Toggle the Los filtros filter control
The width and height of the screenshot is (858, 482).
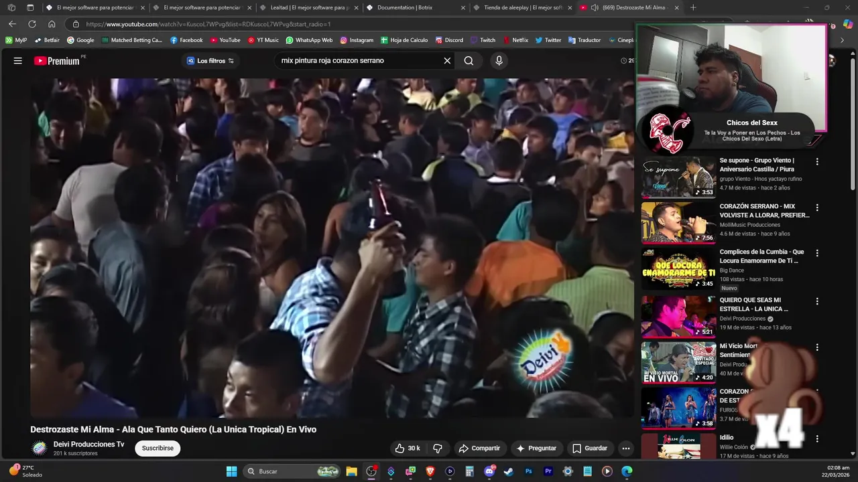click(210, 61)
